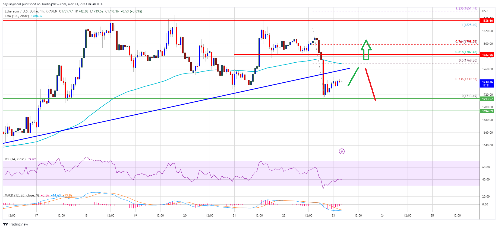498x229 pixels.
Task: Click the purple lightning bolt event icon
Action: tap(342, 151)
